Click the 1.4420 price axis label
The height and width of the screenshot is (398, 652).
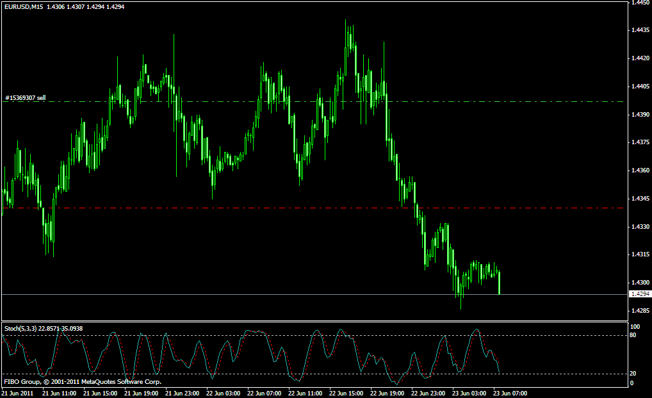click(640, 58)
